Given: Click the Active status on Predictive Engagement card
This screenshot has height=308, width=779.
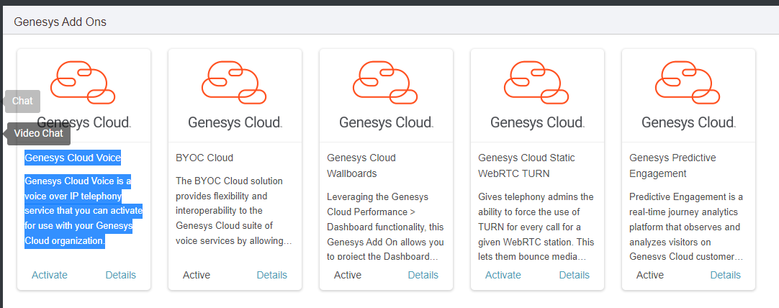Looking at the screenshot, I should 650,275.
